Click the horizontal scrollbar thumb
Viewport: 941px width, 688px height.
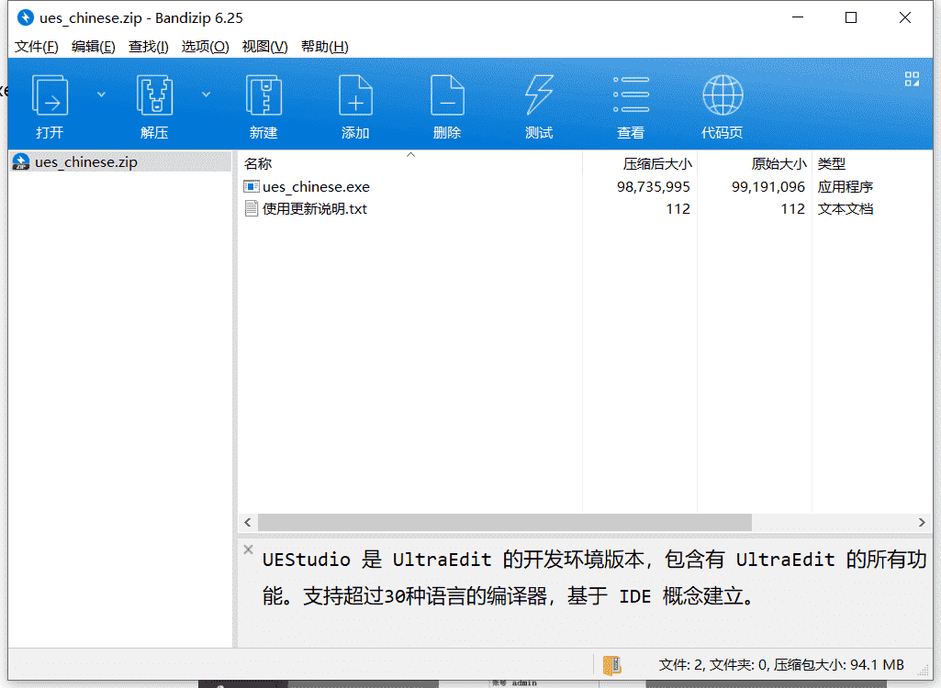click(505, 523)
